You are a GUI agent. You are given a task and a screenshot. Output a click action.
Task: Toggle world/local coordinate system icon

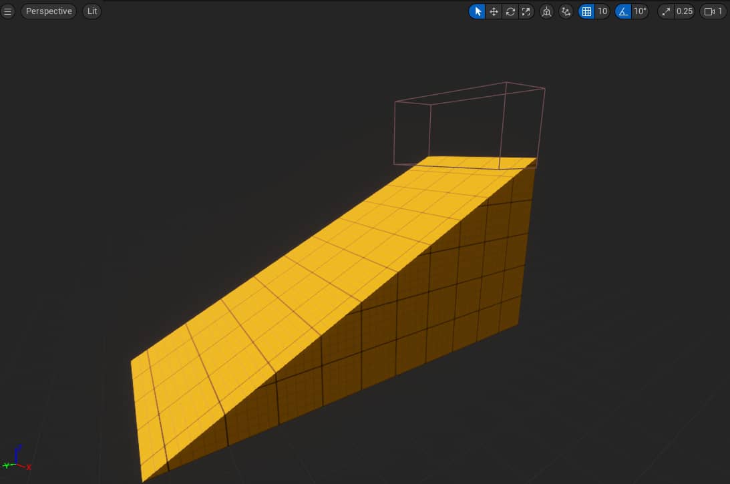[546, 11]
